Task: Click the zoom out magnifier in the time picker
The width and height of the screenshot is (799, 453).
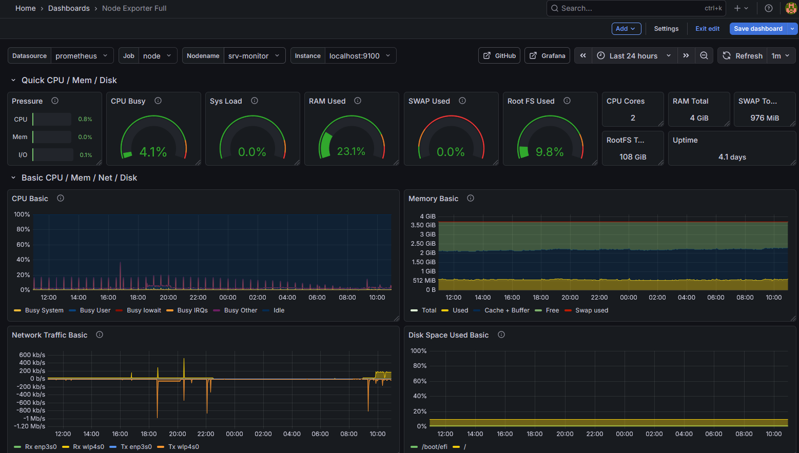Action: (x=704, y=55)
